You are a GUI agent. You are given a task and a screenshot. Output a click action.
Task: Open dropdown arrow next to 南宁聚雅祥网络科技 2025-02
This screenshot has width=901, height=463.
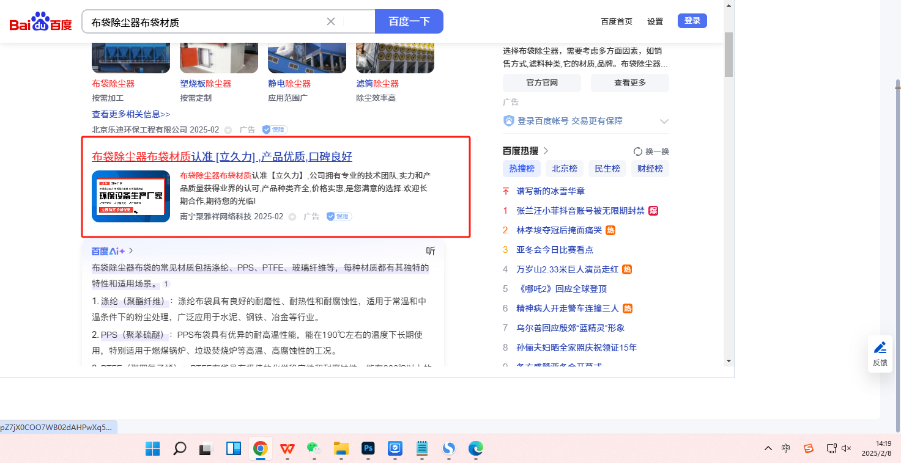[292, 217]
